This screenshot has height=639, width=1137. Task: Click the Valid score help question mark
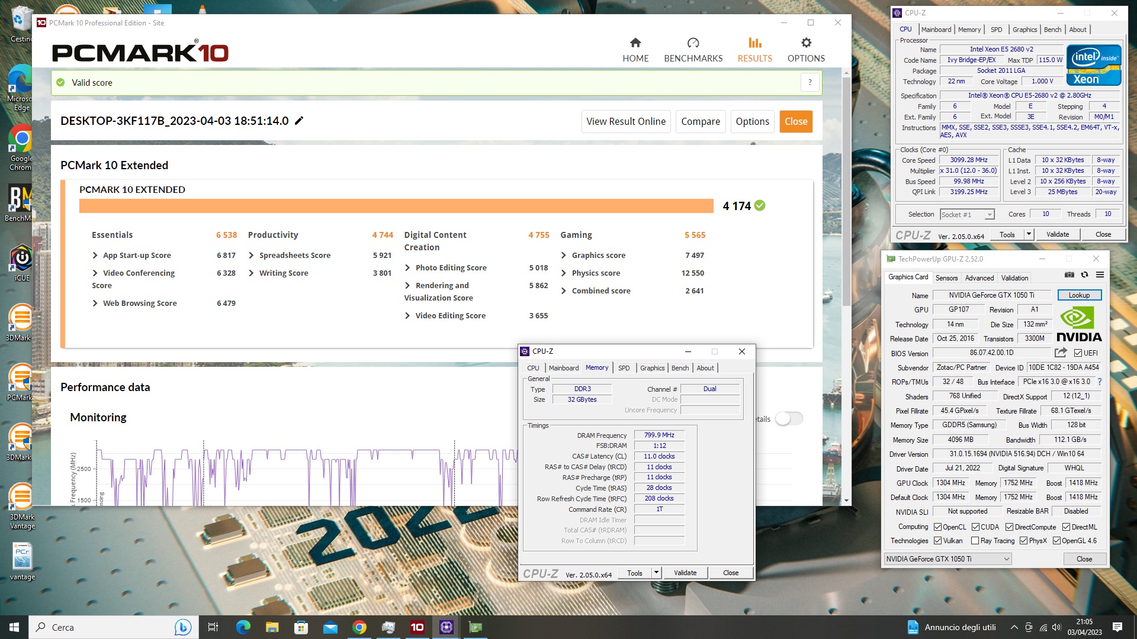810,82
